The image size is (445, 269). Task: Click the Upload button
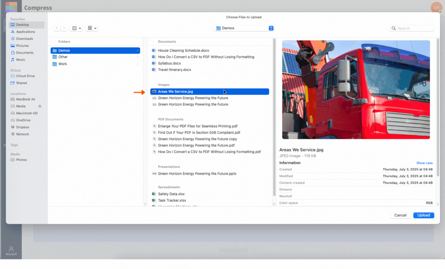click(x=423, y=215)
